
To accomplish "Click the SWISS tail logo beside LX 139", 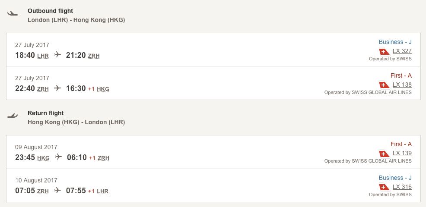I will pos(385,153).
